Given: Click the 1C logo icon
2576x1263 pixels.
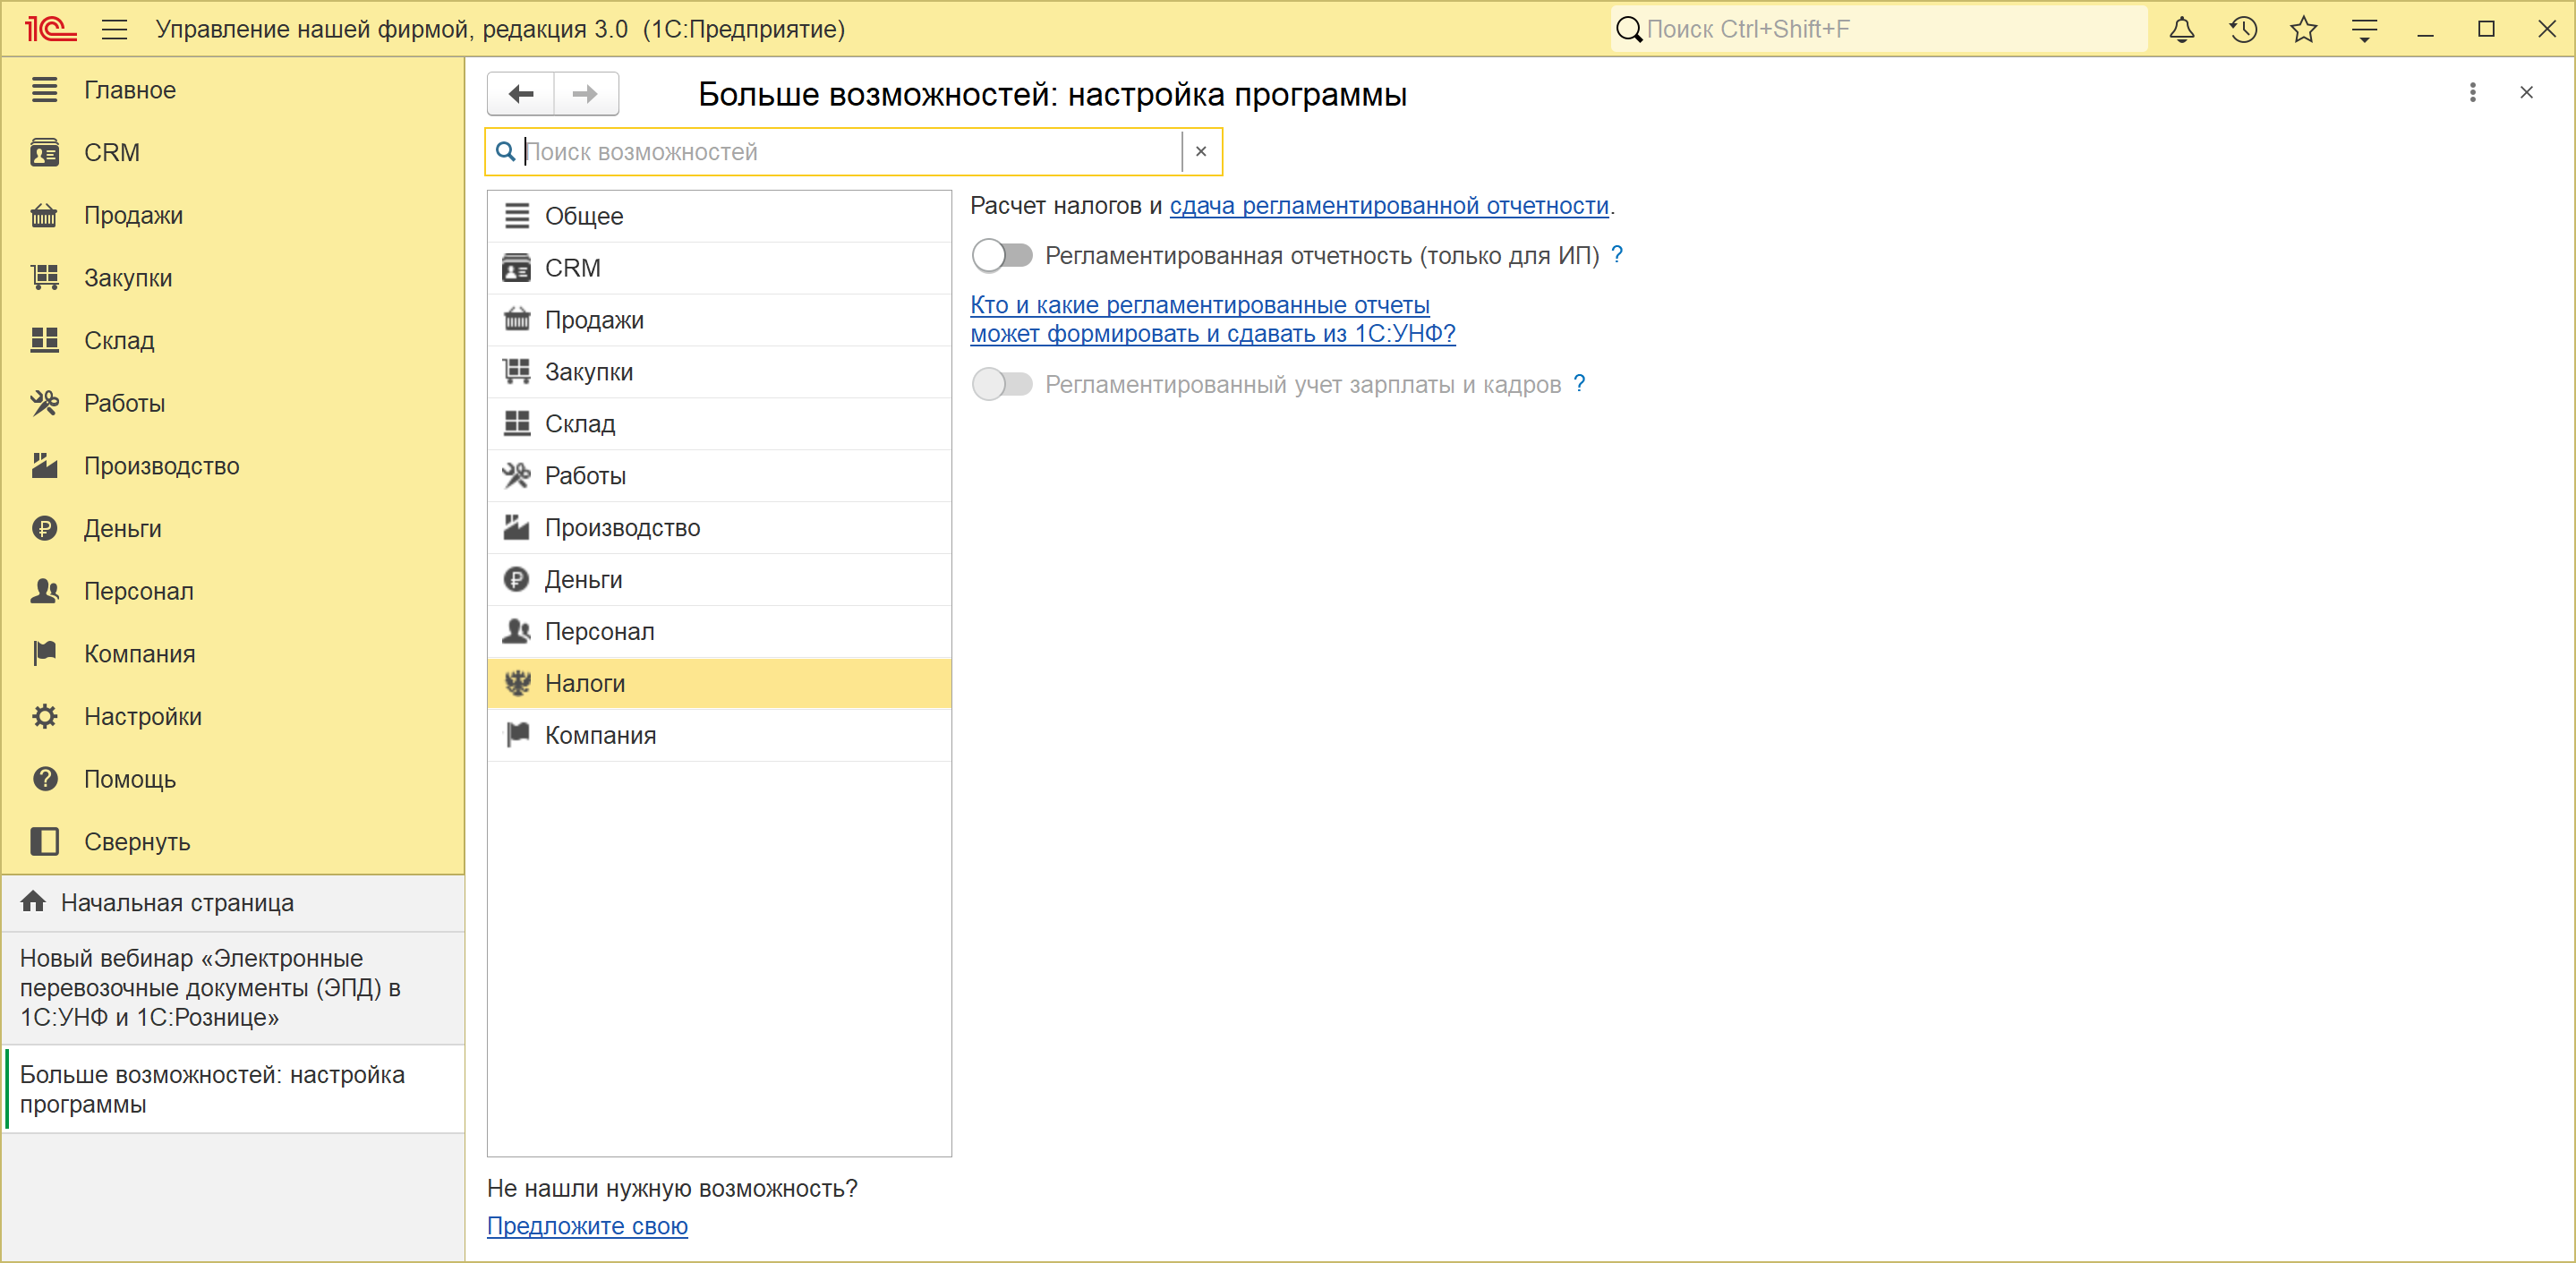Looking at the screenshot, I should (50, 30).
